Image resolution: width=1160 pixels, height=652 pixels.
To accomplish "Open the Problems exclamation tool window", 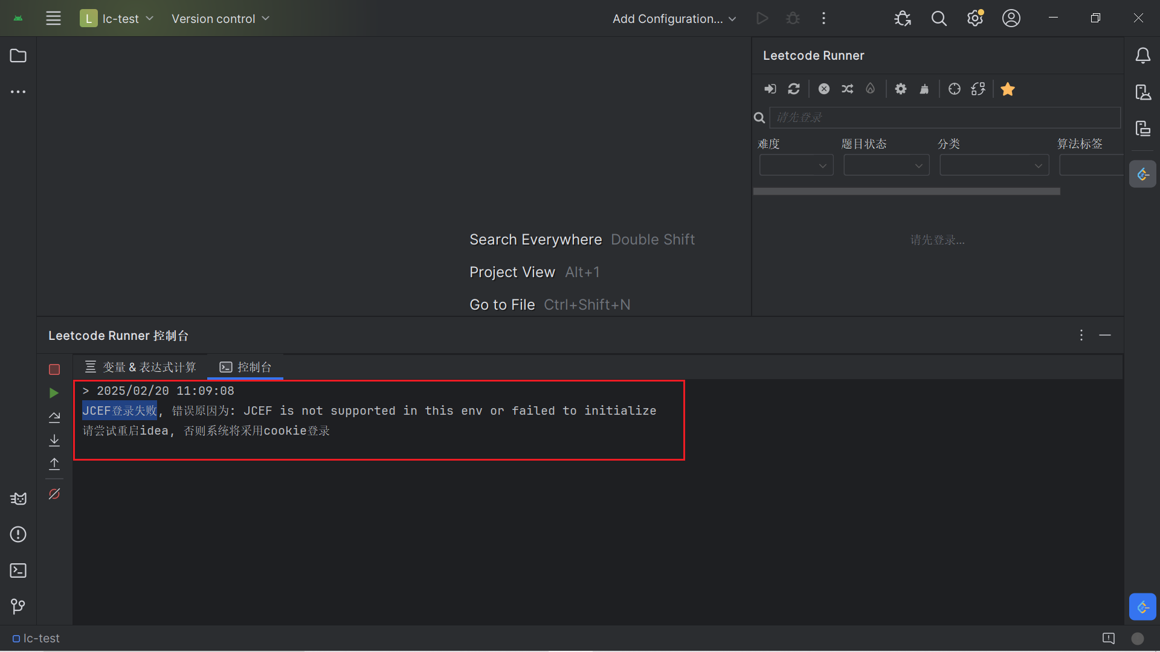I will (18, 534).
